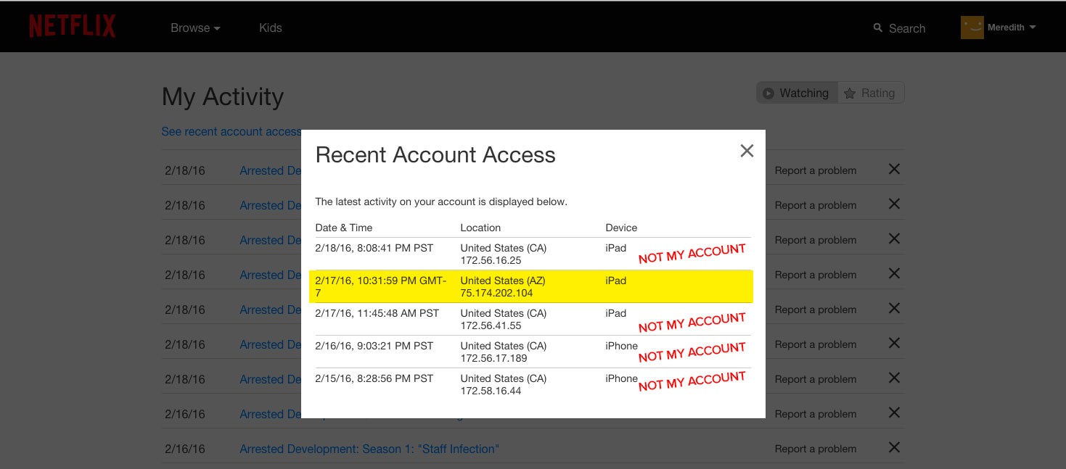Click the search magnifier icon
This screenshot has width=1066, height=469.
pos(878,28)
